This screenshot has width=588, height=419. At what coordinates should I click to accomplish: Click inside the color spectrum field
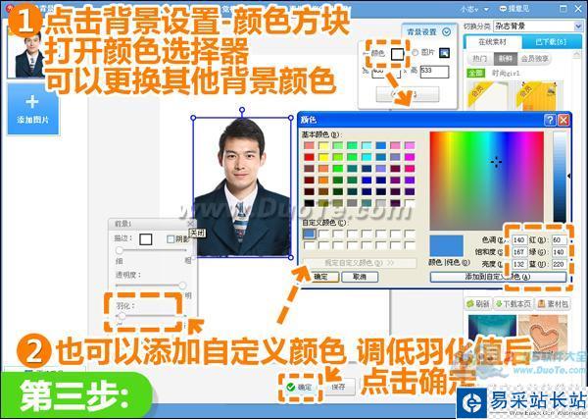click(x=487, y=181)
